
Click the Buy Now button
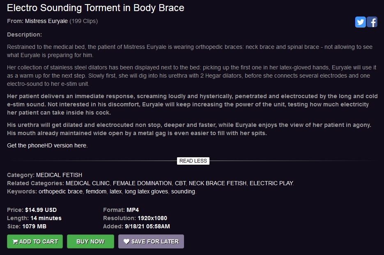pos(90,241)
